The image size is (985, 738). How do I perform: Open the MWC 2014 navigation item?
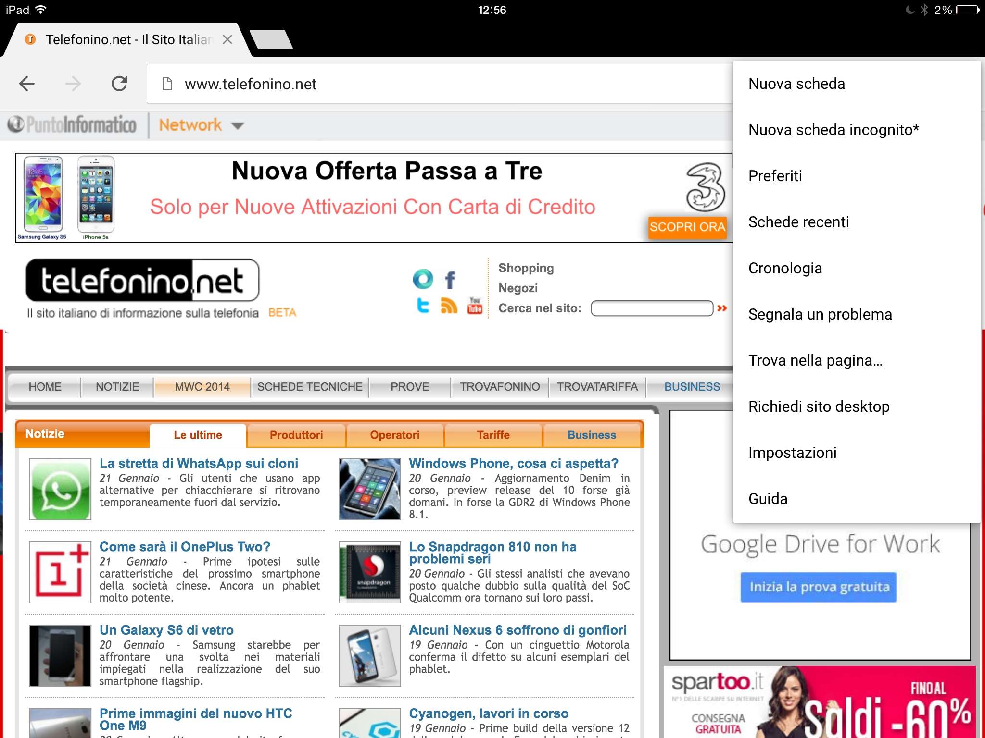pyautogui.click(x=202, y=387)
